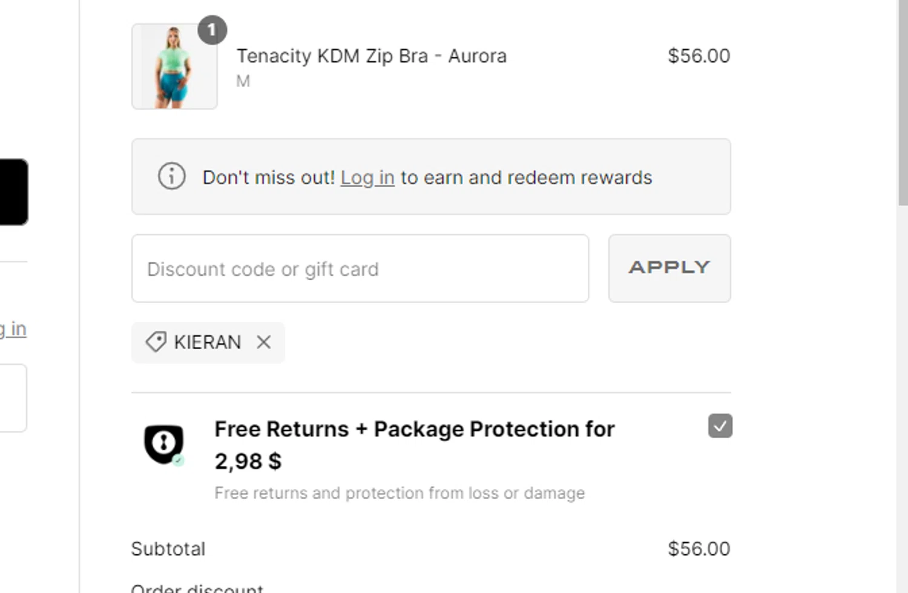This screenshot has width=908, height=593.
Task: Open the Tenacity KDM Zip Bra thumbnail
Action: tap(174, 67)
